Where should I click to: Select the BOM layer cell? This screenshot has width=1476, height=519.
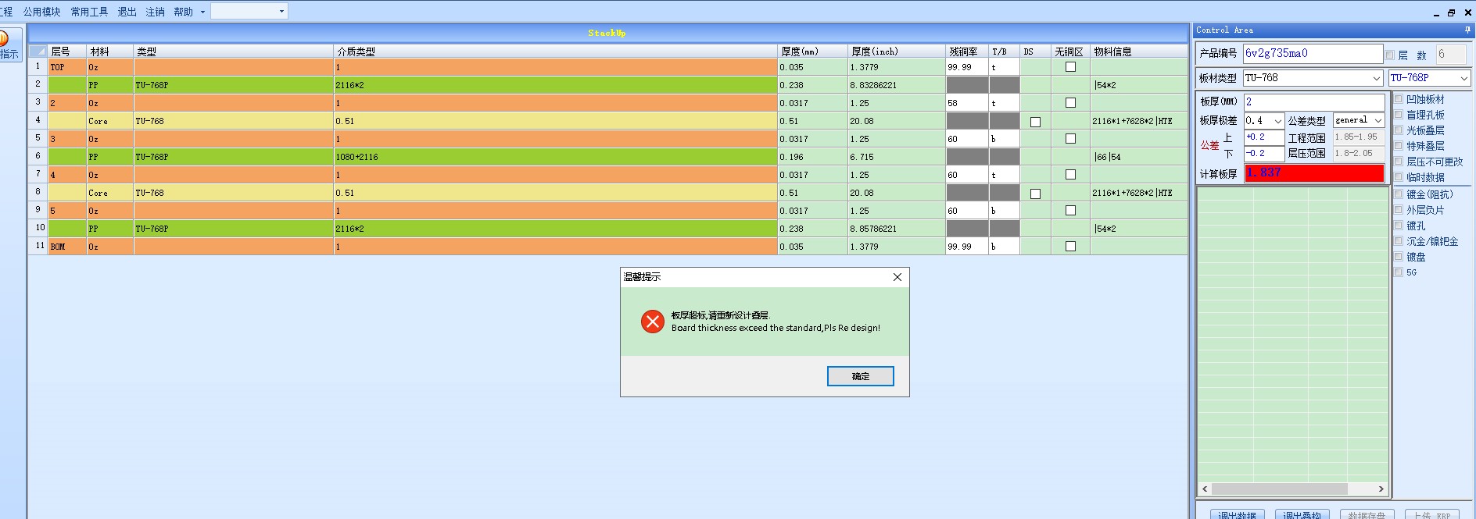coord(67,247)
